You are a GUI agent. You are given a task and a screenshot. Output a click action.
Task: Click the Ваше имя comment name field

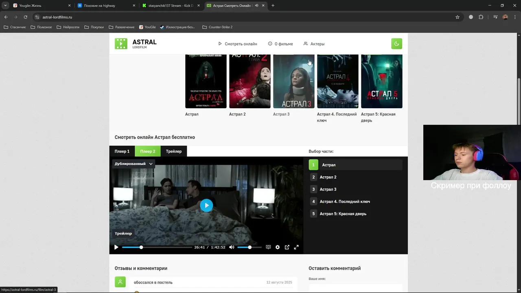click(x=355, y=288)
